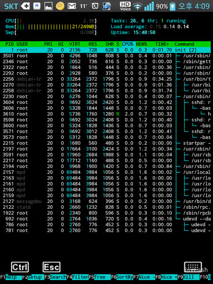Viewport: 213px width, 284px height.
Task: Click the PID column header
Action: 9,44
